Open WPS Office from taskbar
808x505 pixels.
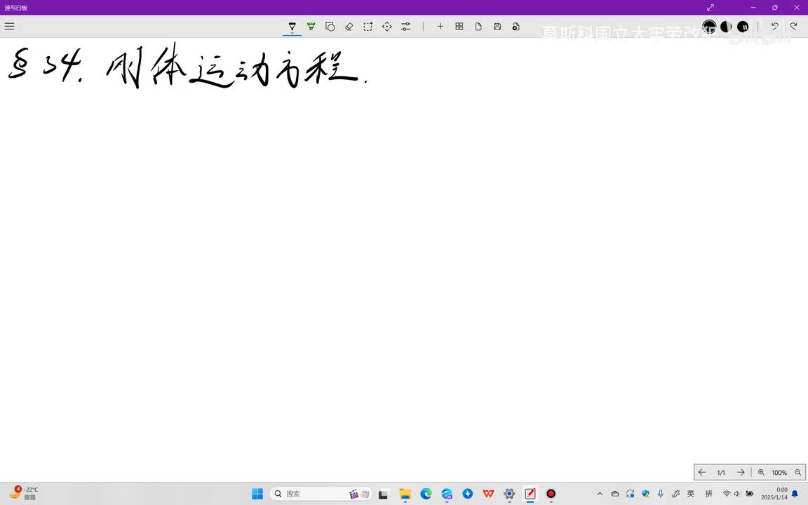[488, 494]
